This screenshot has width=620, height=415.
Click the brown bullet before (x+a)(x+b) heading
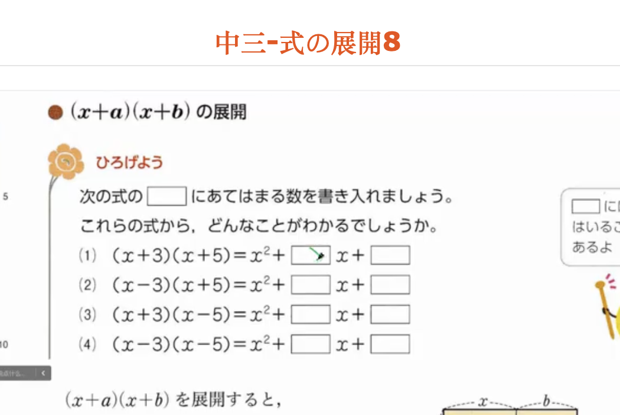coord(55,112)
